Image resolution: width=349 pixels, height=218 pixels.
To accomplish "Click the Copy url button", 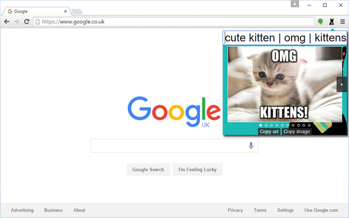I will pyautogui.click(x=269, y=132).
